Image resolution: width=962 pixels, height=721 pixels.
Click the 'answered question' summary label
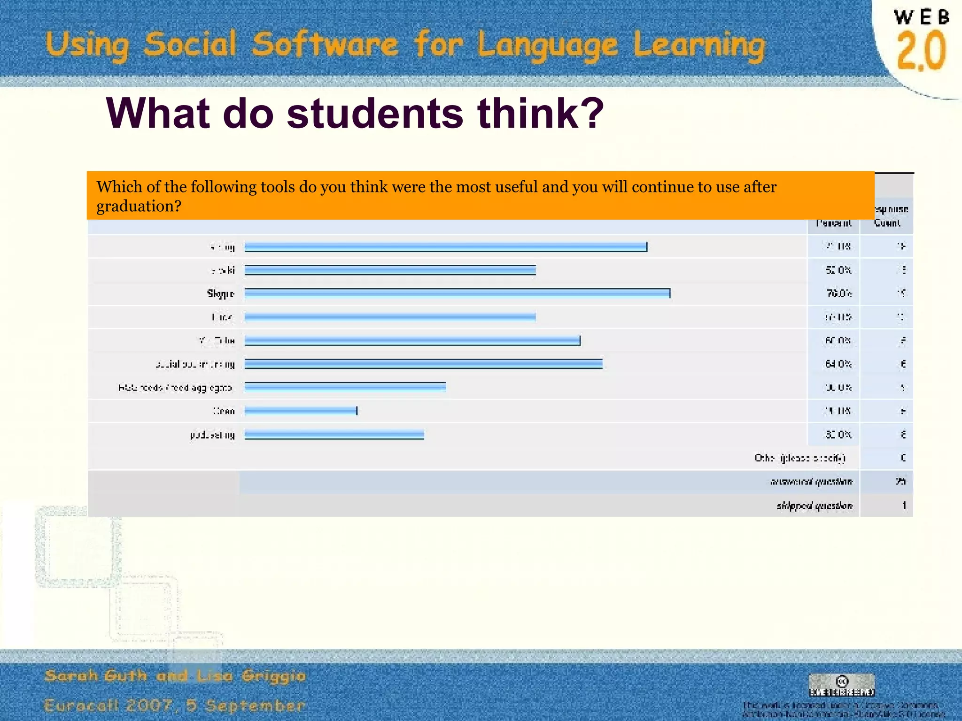pos(812,482)
